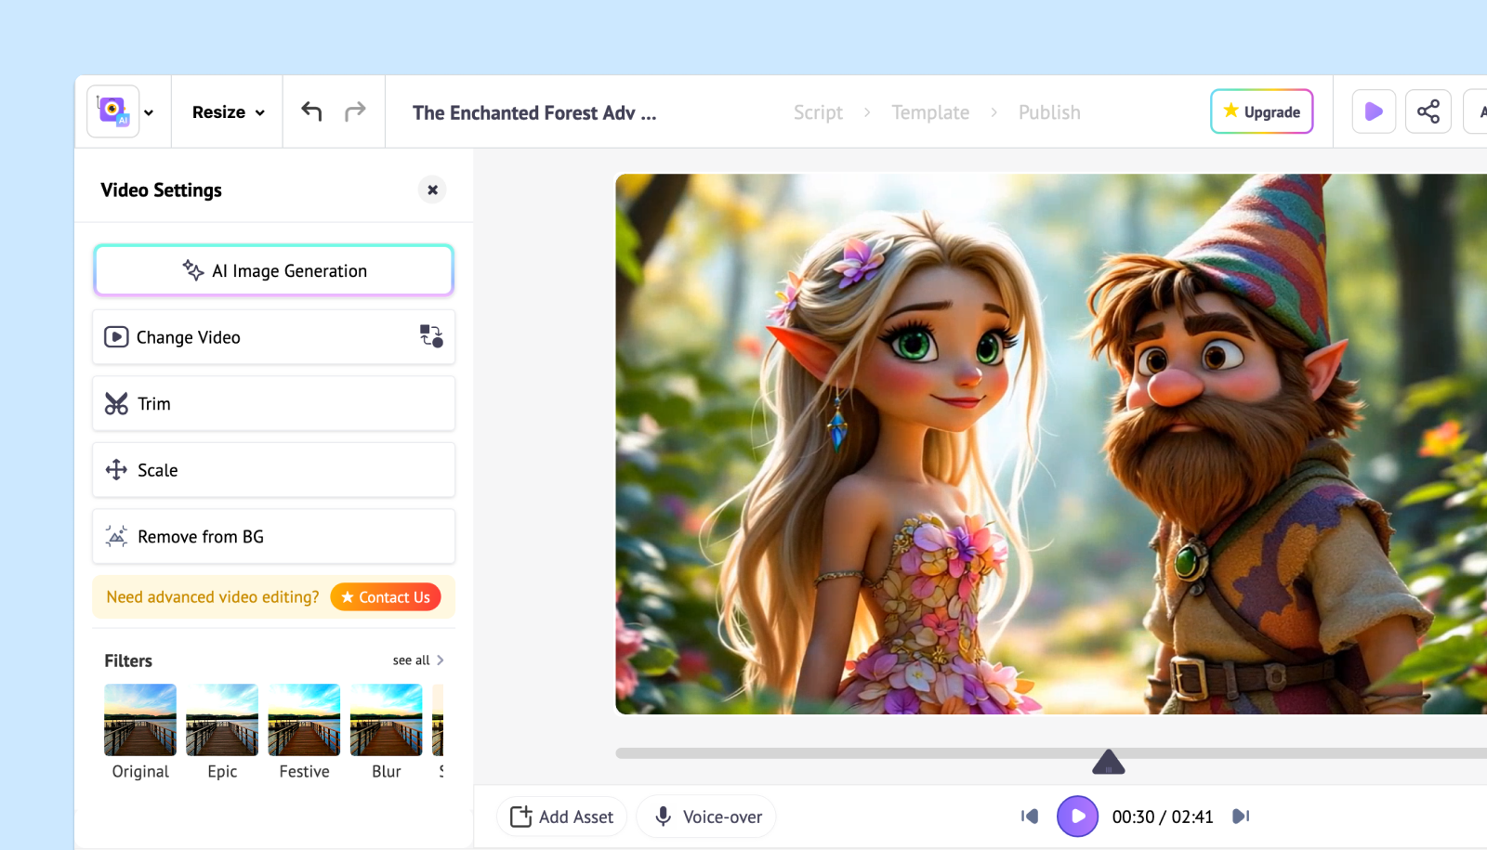Expand filters with see all
The height and width of the screenshot is (850, 1487).
click(418, 660)
